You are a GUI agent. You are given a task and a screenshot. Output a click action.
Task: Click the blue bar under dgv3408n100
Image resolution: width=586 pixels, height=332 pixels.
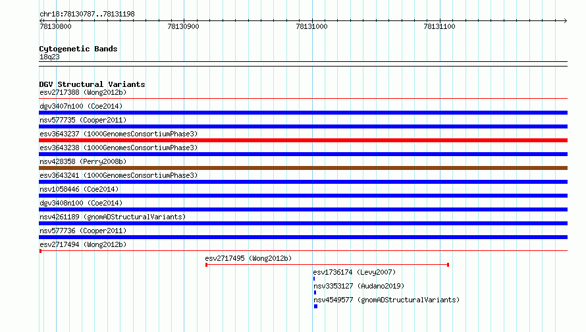303,209
